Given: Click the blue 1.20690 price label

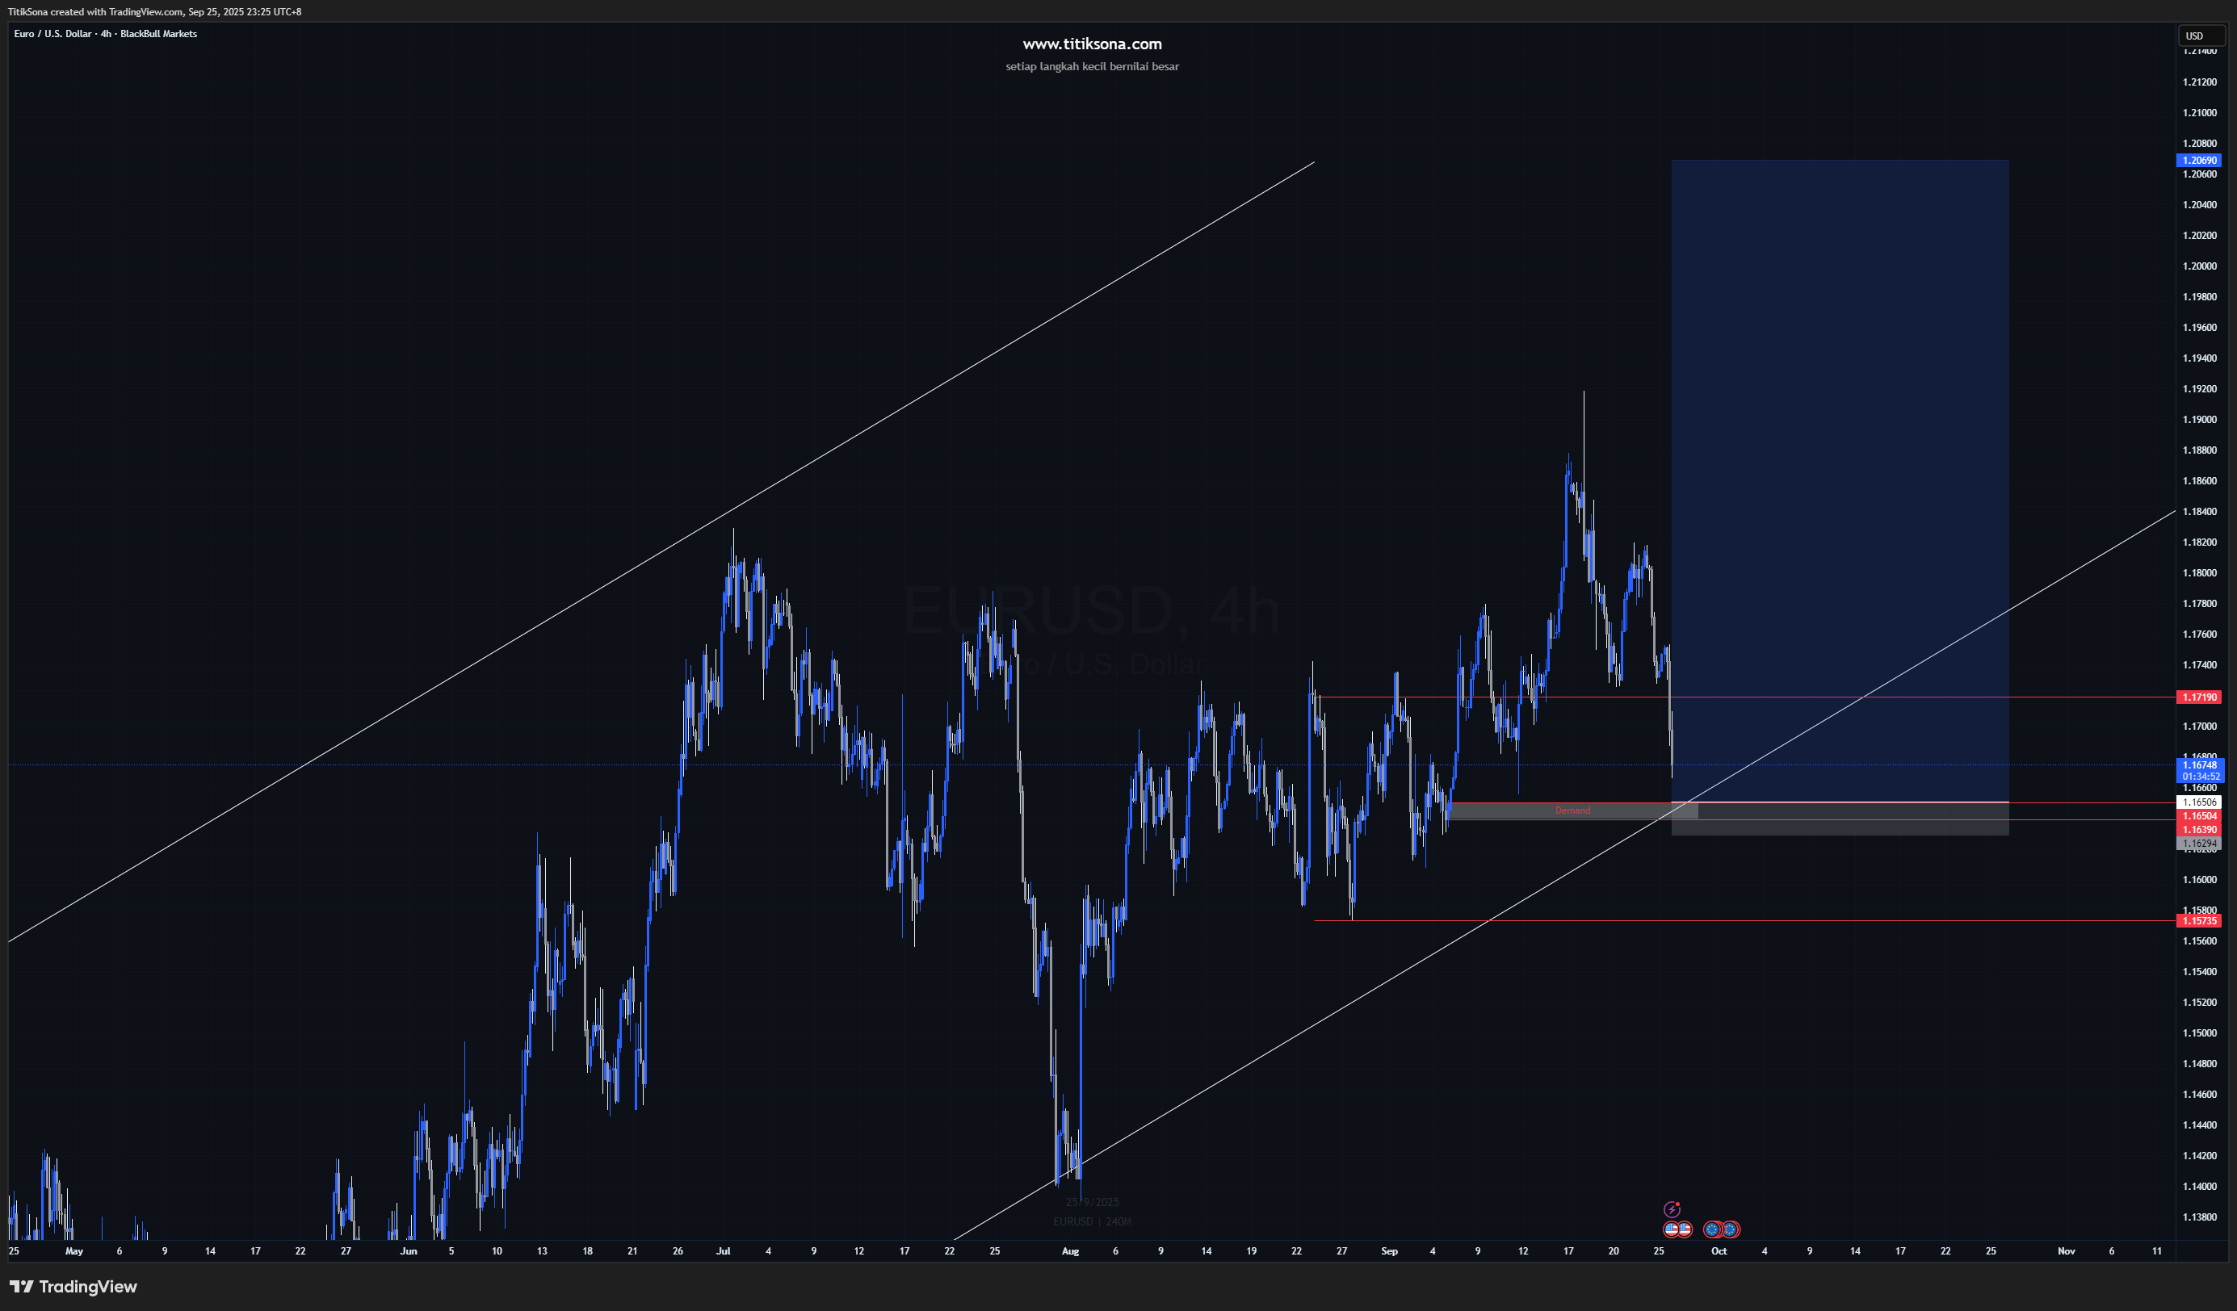Looking at the screenshot, I should (2199, 161).
